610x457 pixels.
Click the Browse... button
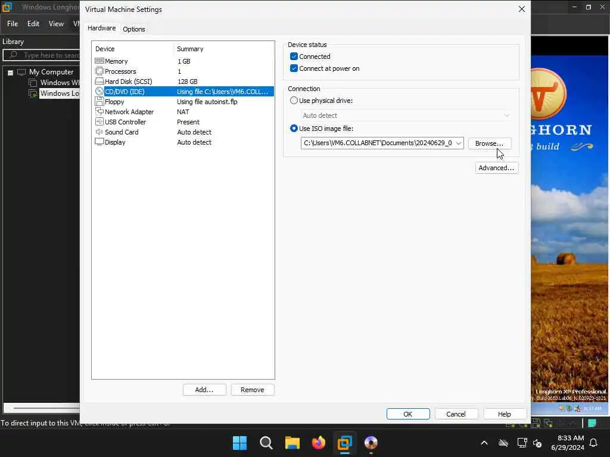coord(490,143)
